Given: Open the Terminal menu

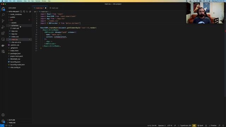Looking at the screenshot, I should pyautogui.click(x=38, y=1).
